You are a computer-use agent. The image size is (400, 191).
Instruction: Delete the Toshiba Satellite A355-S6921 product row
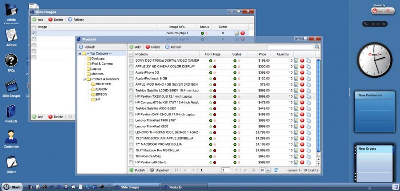tap(302, 108)
